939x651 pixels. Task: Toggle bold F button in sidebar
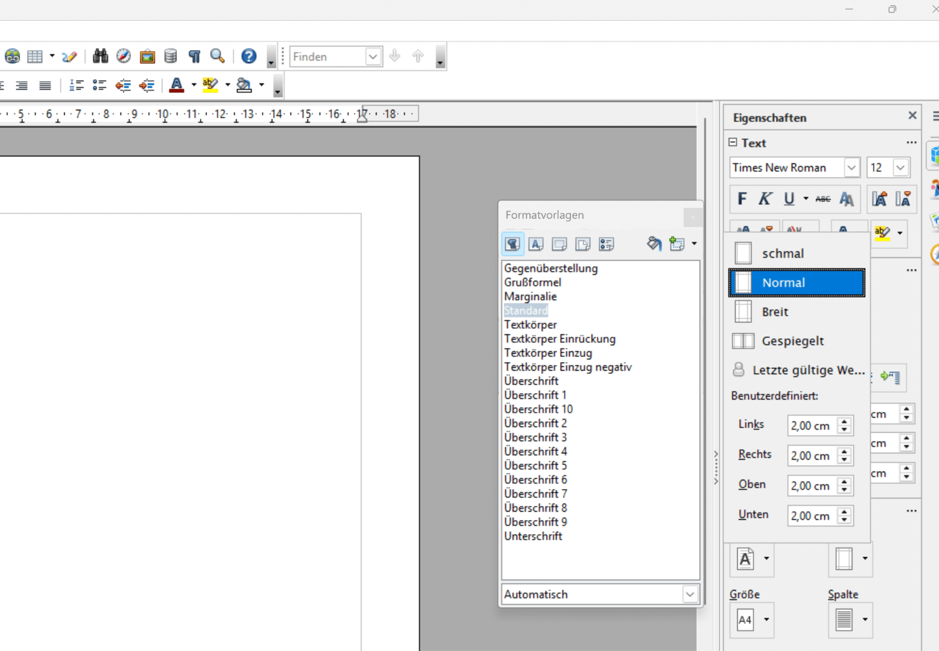(x=742, y=199)
